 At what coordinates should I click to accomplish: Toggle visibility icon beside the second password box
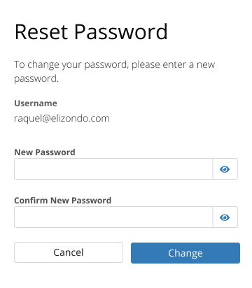click(225, 217)
